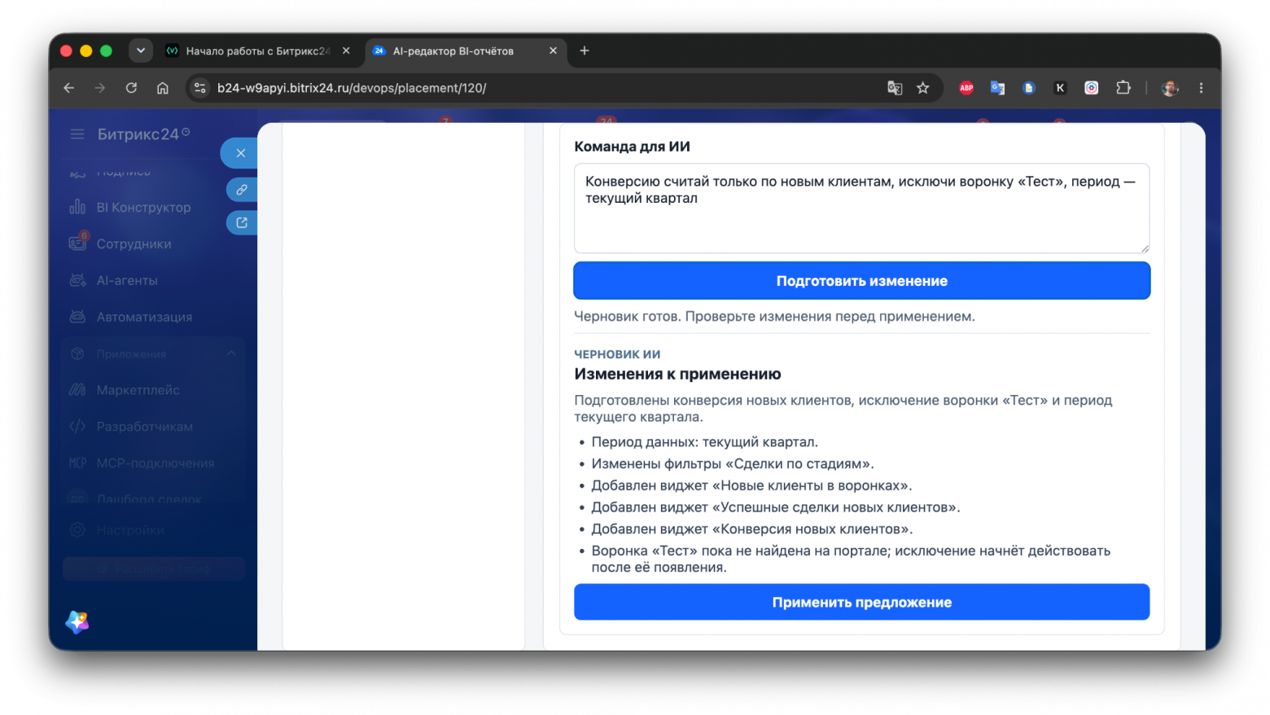Viewport: 1270px width, 715px height.
Task: Close the Начало работы с Битрикс24 tab
Action: 347,50
